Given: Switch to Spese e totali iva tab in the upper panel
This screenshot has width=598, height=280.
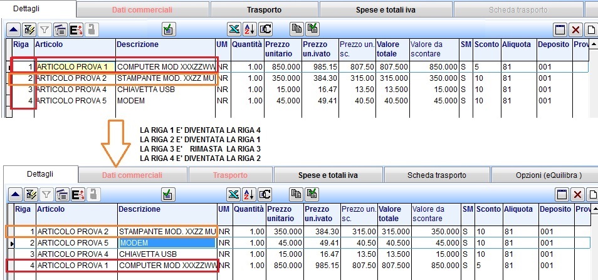Looking at the screenshot, I should (x=387, y=10).
